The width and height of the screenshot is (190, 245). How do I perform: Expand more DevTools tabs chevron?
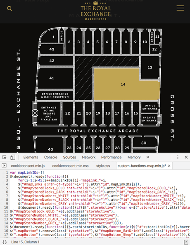point(147,157)
